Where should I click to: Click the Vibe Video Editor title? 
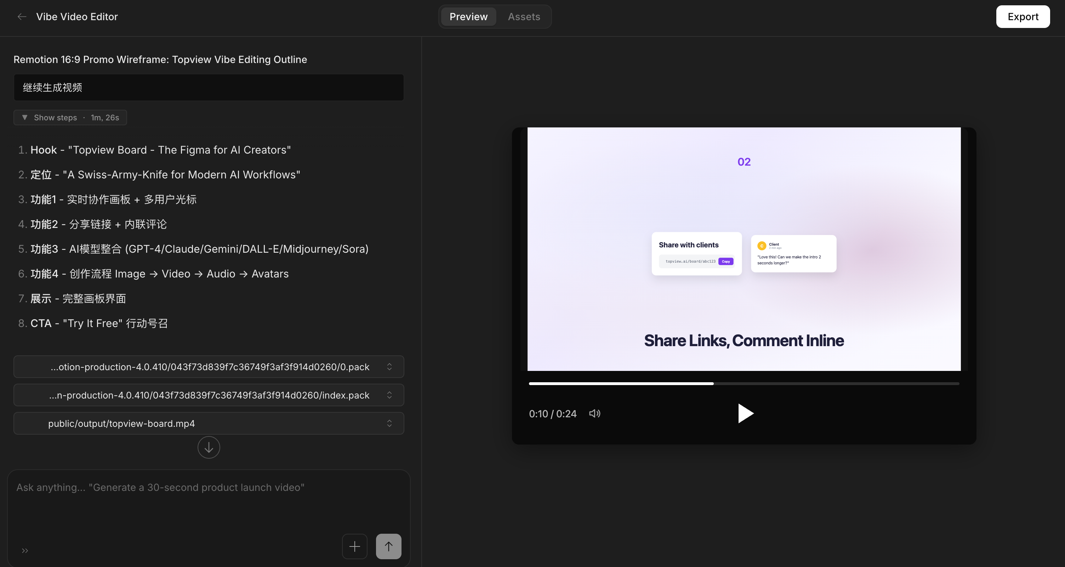77,17
